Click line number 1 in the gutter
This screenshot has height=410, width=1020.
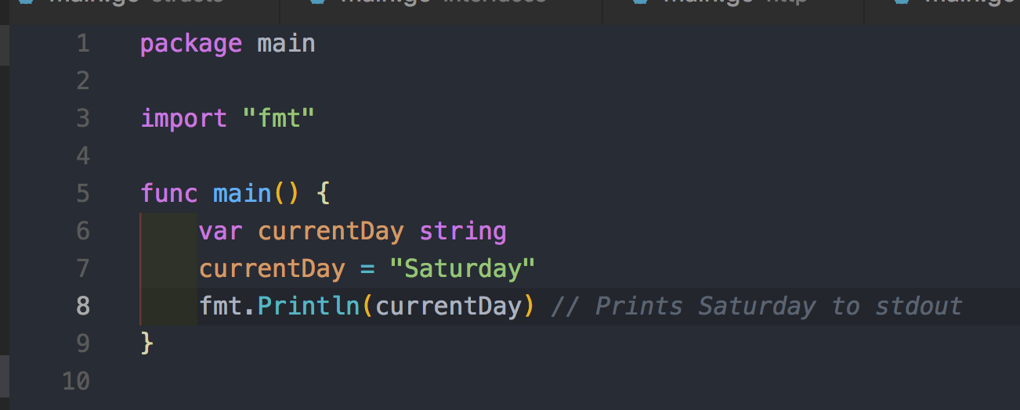pos(83,43)
